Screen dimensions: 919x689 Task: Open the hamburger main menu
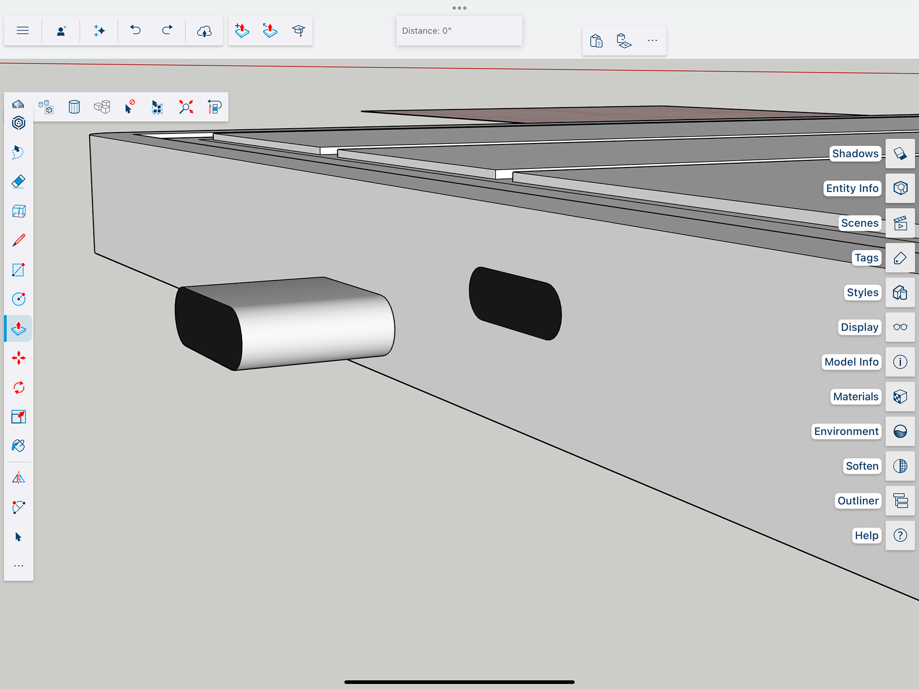[22, 31]
